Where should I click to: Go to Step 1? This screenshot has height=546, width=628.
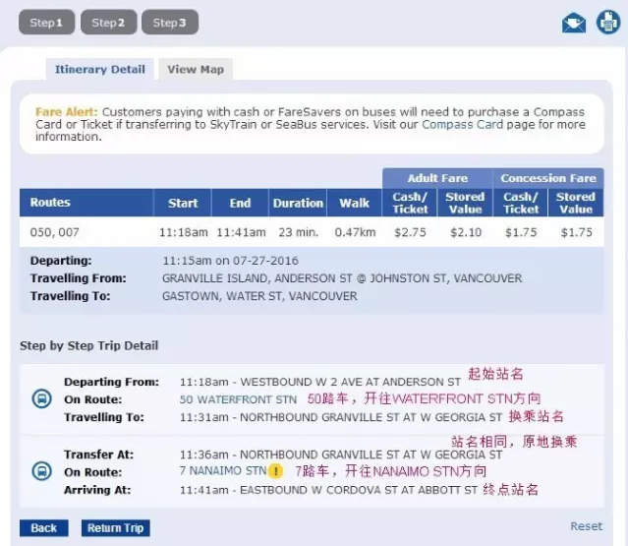(46, 23)
